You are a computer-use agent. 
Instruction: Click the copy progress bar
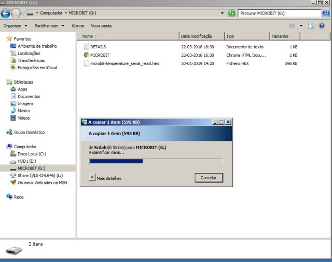pyautogui.click(x=156, y=161)
